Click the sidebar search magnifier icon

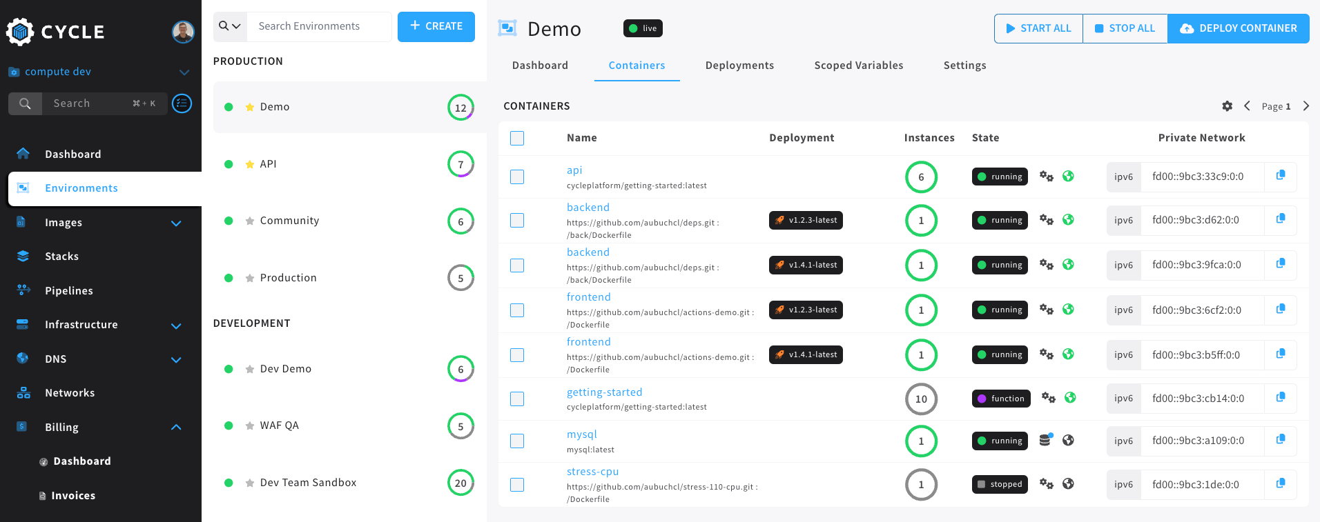tap(25, 103)
